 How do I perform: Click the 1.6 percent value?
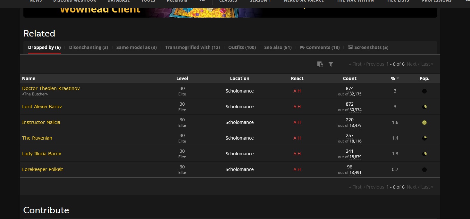(x=395, y=122)
